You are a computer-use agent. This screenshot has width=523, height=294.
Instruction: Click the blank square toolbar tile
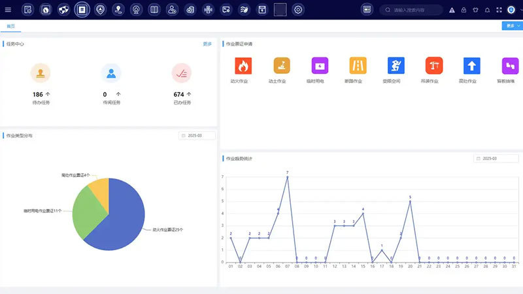point(280,10)
